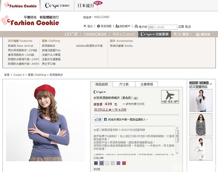Select the beige color swatch

pos(107,163)
